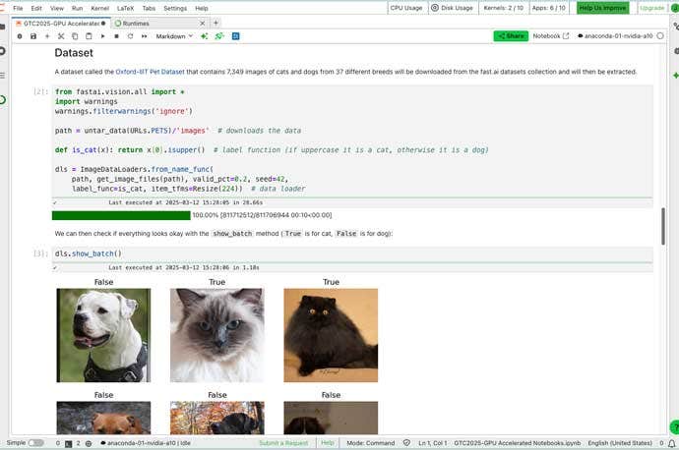This screenshot has width=679, height=450.
Task: Click the green Share button
Action: coord(511,36)
